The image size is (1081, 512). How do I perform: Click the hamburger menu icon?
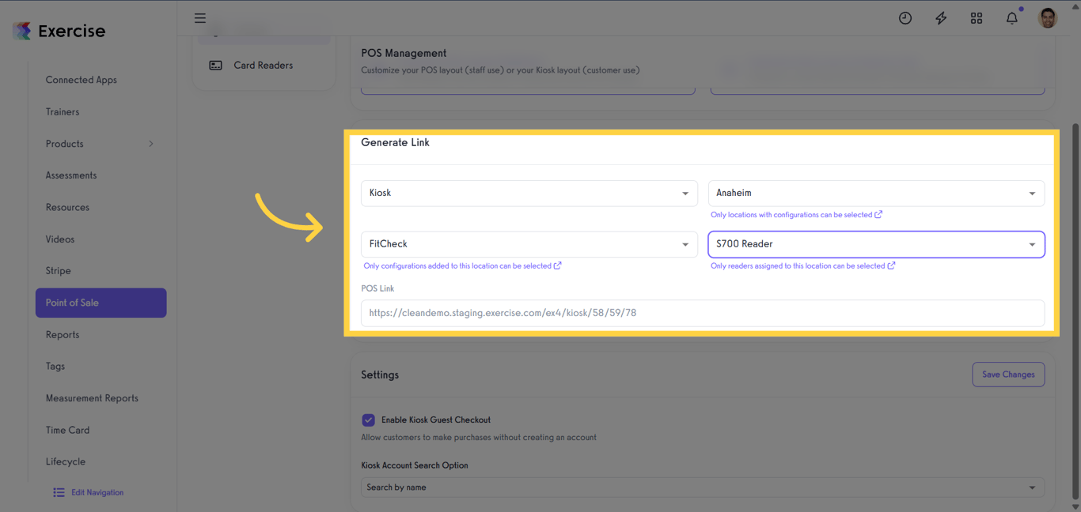tap(199, 17)
